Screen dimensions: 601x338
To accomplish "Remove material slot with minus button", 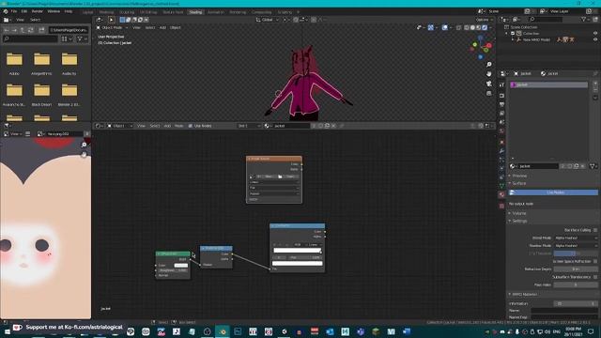I will (x=595, y=89).
